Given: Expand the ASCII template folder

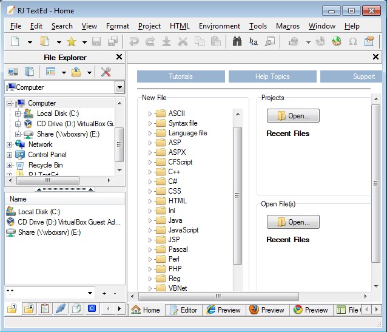Looking at the screenshot, I should [150, 113].
